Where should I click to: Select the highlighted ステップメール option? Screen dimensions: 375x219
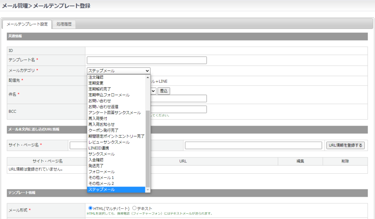(101, 190)
